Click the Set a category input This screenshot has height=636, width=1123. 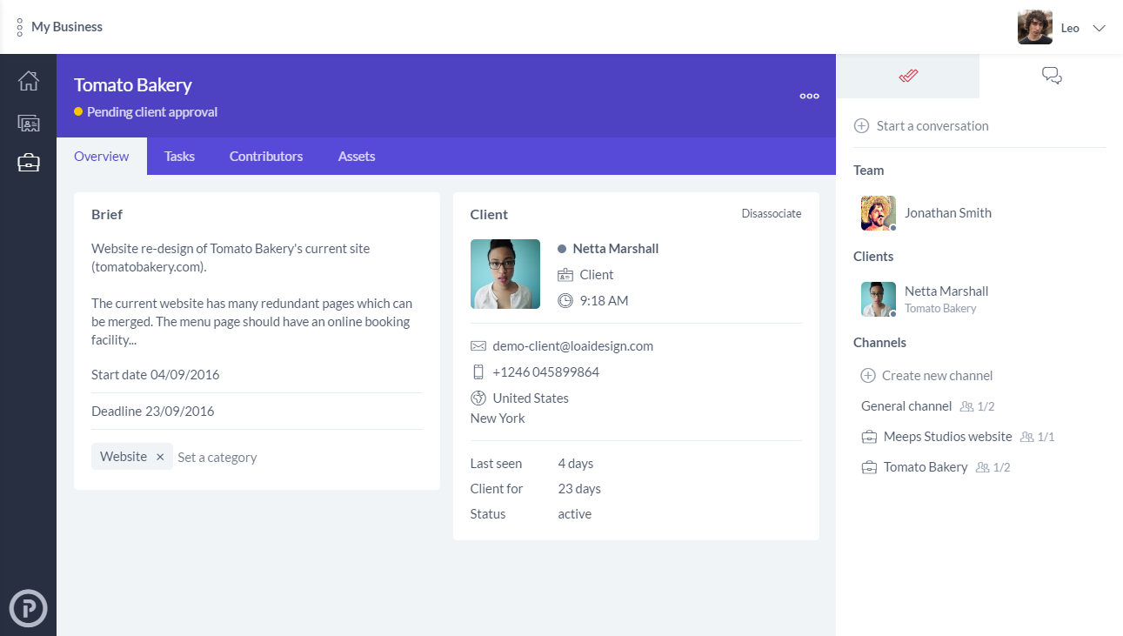[217, 457]
